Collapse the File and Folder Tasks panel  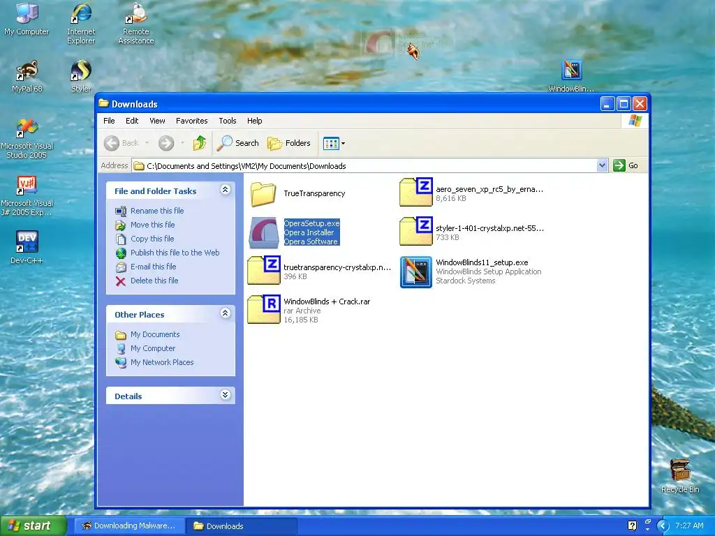(x=226, y=190)
